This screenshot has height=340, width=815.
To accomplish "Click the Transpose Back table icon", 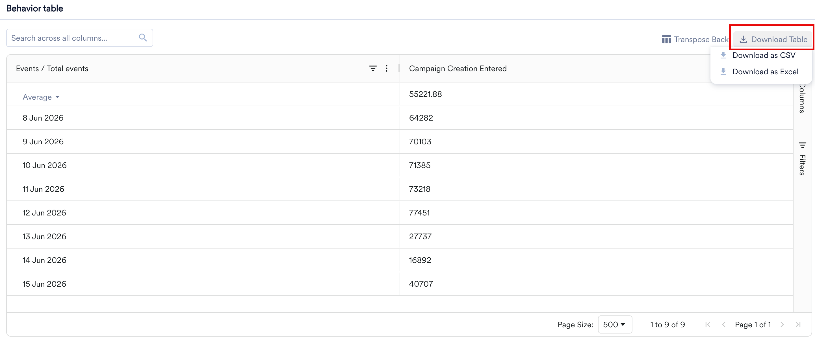I will pyautogui.click(x=666, y=39).
